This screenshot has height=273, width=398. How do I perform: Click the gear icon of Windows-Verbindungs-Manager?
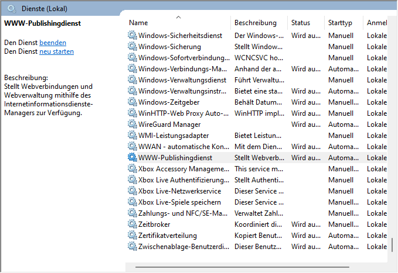click(x=132, y=68)
